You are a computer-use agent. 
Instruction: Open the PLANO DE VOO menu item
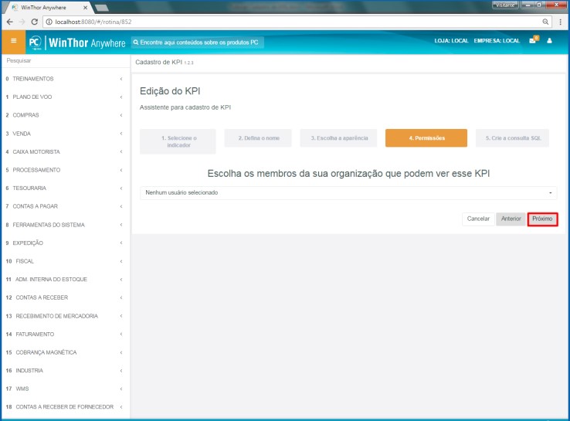pyautogui.click(x=65, y=97)
